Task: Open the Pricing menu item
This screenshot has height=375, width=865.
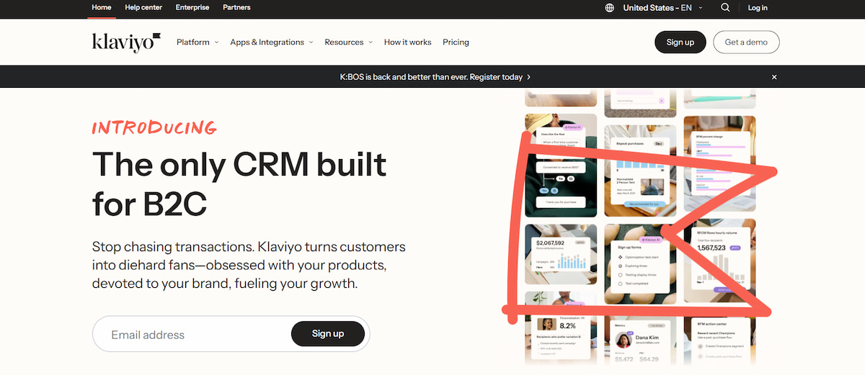Action: (456, 42)
